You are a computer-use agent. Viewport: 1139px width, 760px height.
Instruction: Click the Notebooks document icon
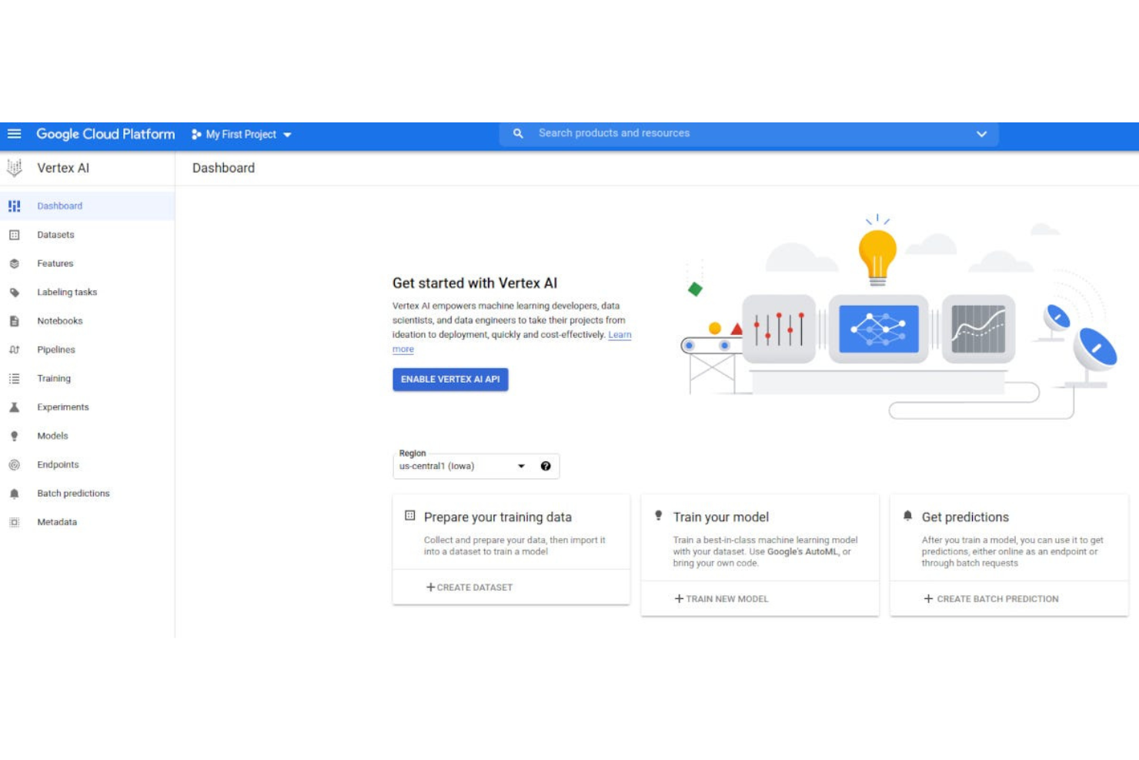pyautogui.click(x=14, y=321)
